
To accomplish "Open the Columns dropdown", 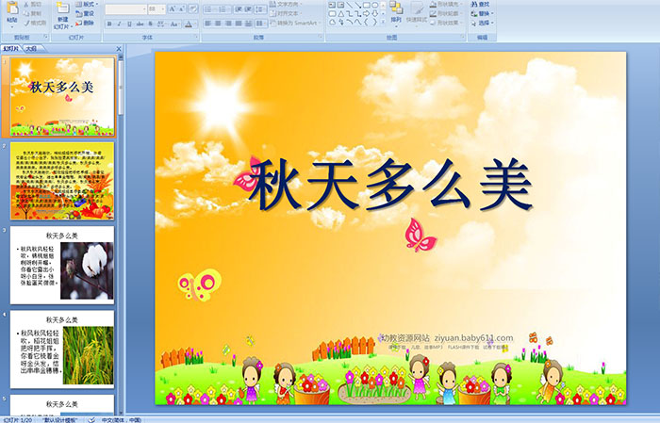I will point(261,24).
